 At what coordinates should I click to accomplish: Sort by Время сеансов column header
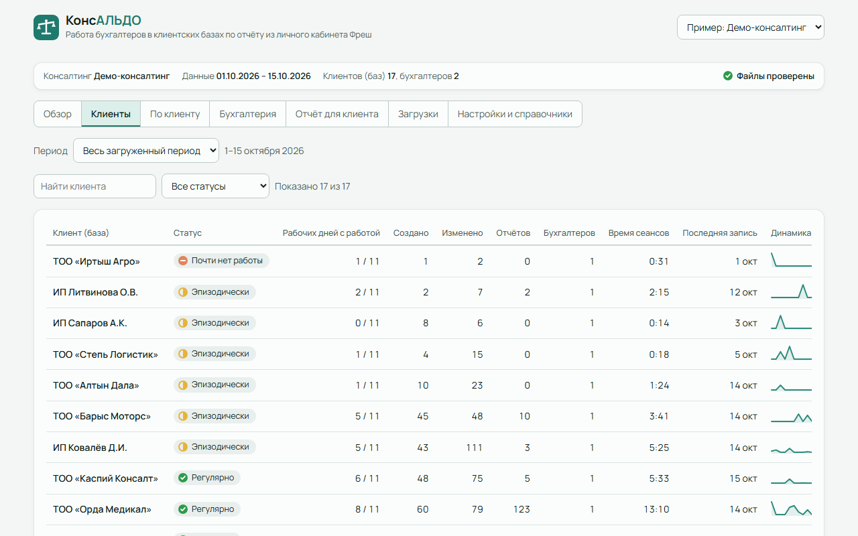pyautogui.click(x=639, y=233)
